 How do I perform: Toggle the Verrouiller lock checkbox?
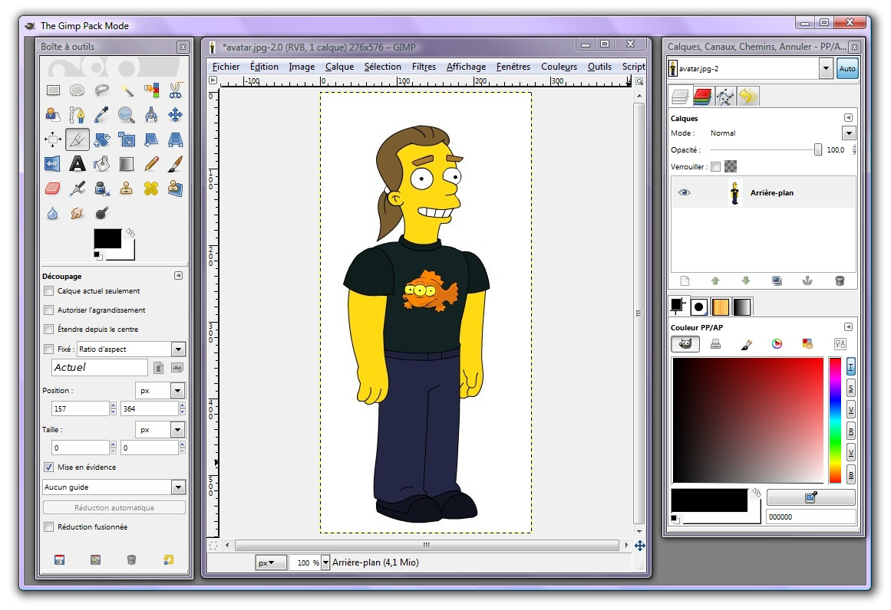[x=716, y=167]
